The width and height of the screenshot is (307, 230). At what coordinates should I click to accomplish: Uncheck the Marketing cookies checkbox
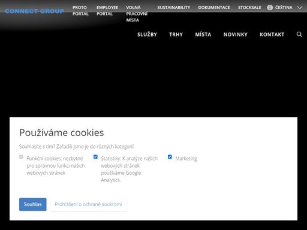[x=170, y=157]
